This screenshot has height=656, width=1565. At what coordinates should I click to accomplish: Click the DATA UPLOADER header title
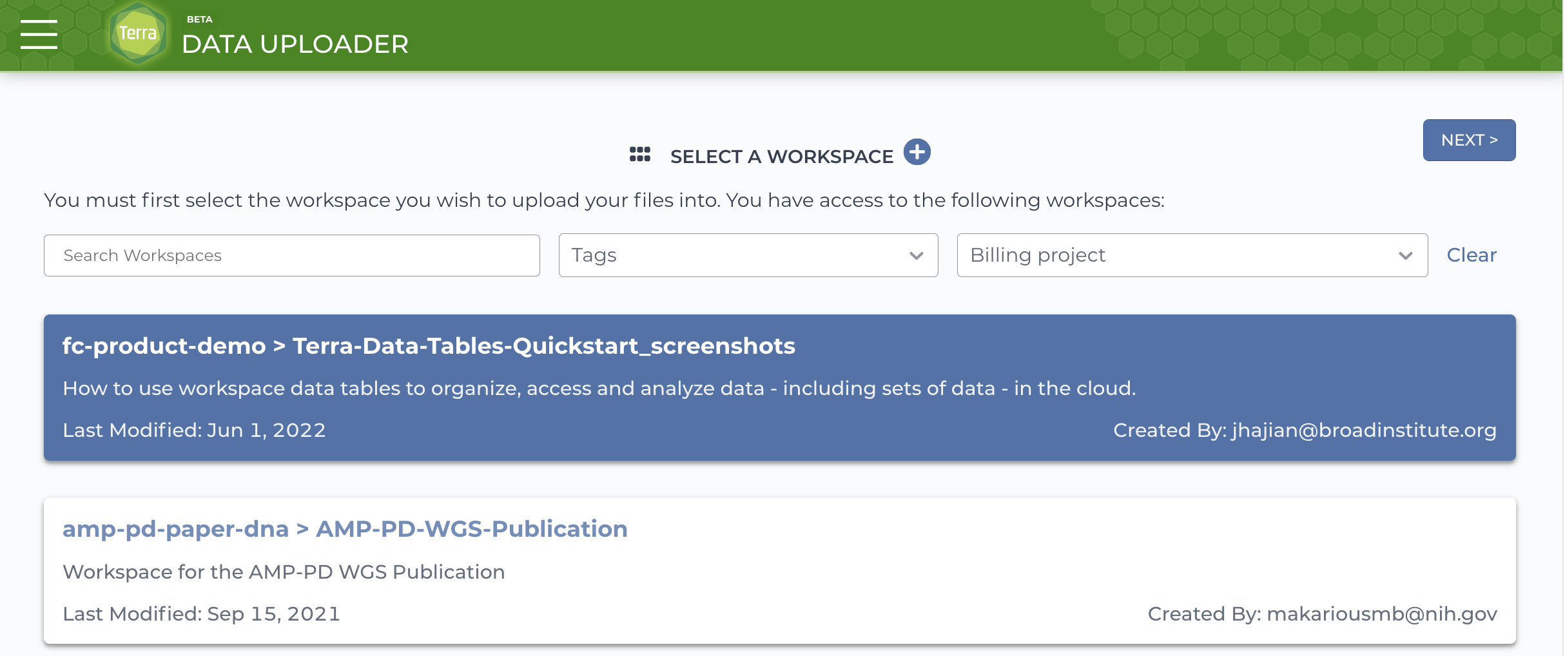pos(295,44)
